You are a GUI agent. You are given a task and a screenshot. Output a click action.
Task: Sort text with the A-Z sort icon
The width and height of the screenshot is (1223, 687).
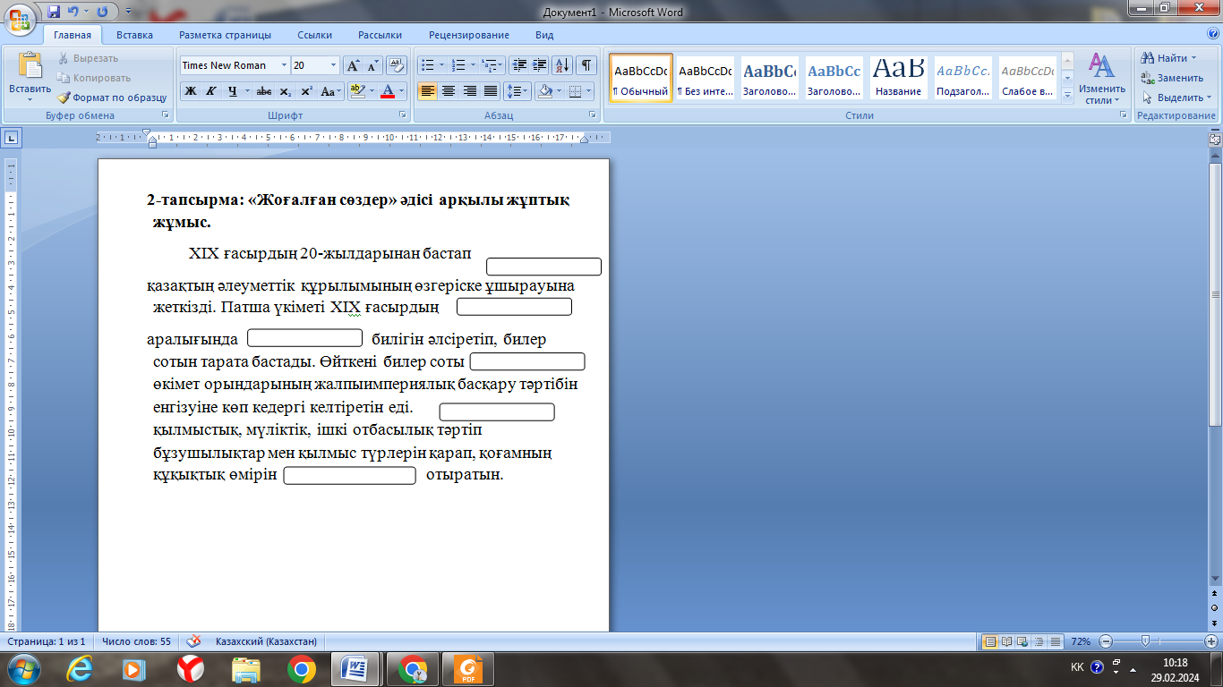point(563,65)
